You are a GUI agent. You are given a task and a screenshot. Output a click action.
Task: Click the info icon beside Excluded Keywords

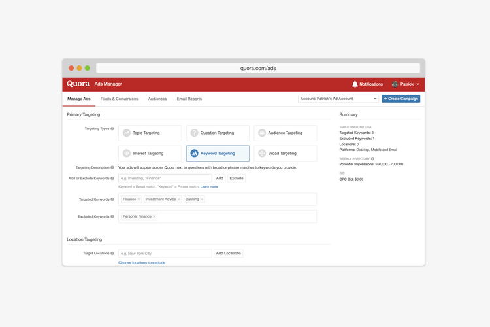112,216
